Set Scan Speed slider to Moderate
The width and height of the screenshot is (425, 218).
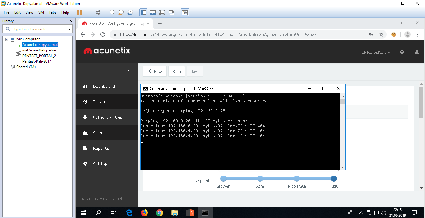[297, 179]
